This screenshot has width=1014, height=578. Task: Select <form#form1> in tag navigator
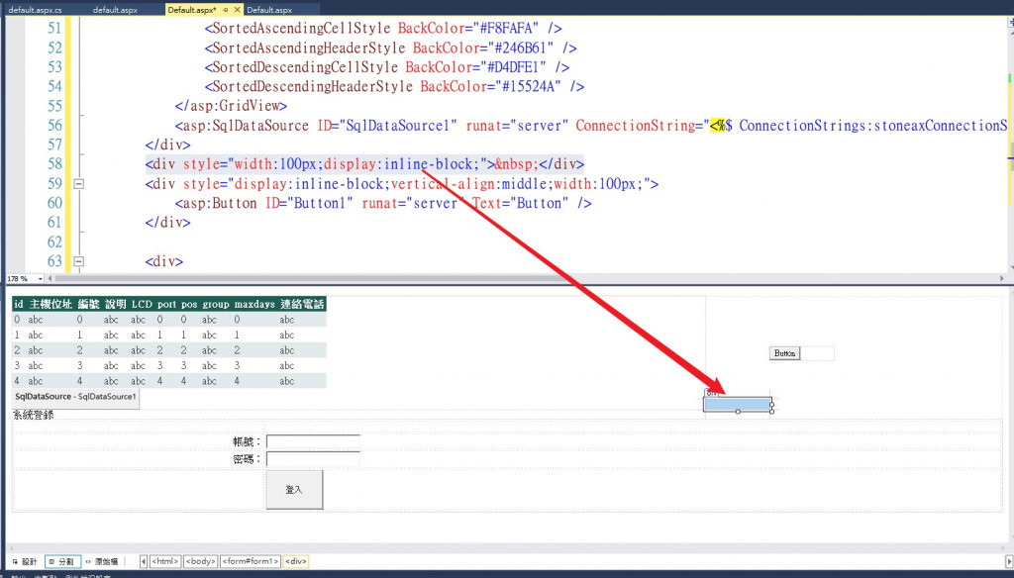coord(251,561)
